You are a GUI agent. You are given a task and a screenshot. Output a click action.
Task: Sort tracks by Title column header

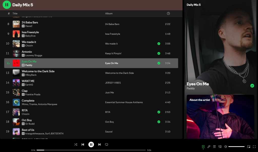tap(15, 14)
